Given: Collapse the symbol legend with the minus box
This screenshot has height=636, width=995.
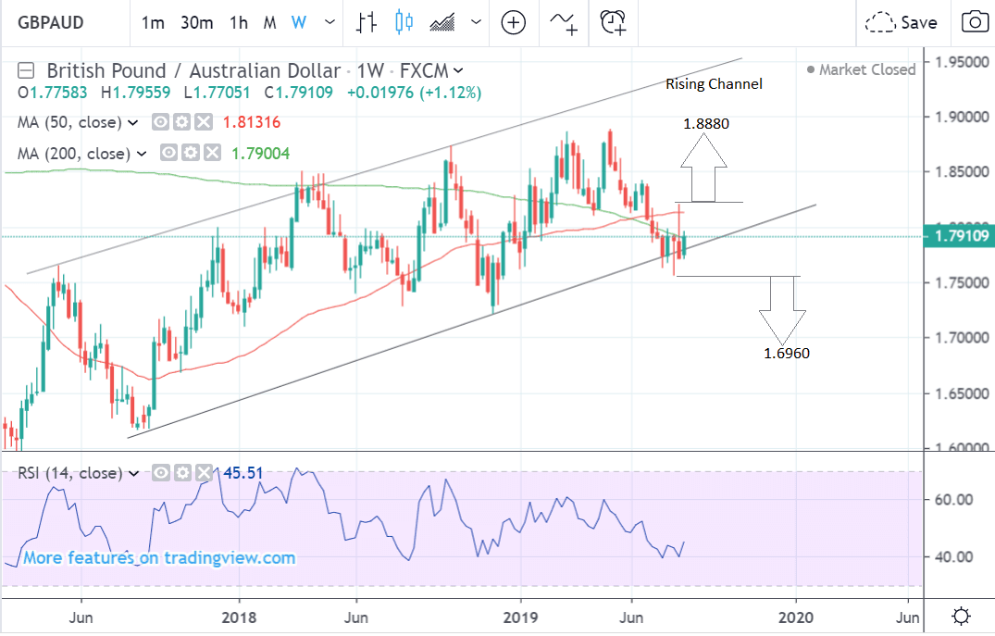Looking at the screenshot, I should click(26, 70).
